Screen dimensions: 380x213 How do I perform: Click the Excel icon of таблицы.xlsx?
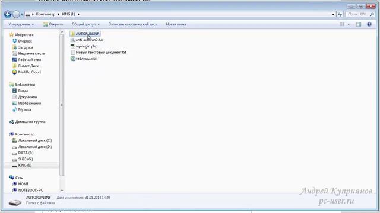(x=72, y=59)
